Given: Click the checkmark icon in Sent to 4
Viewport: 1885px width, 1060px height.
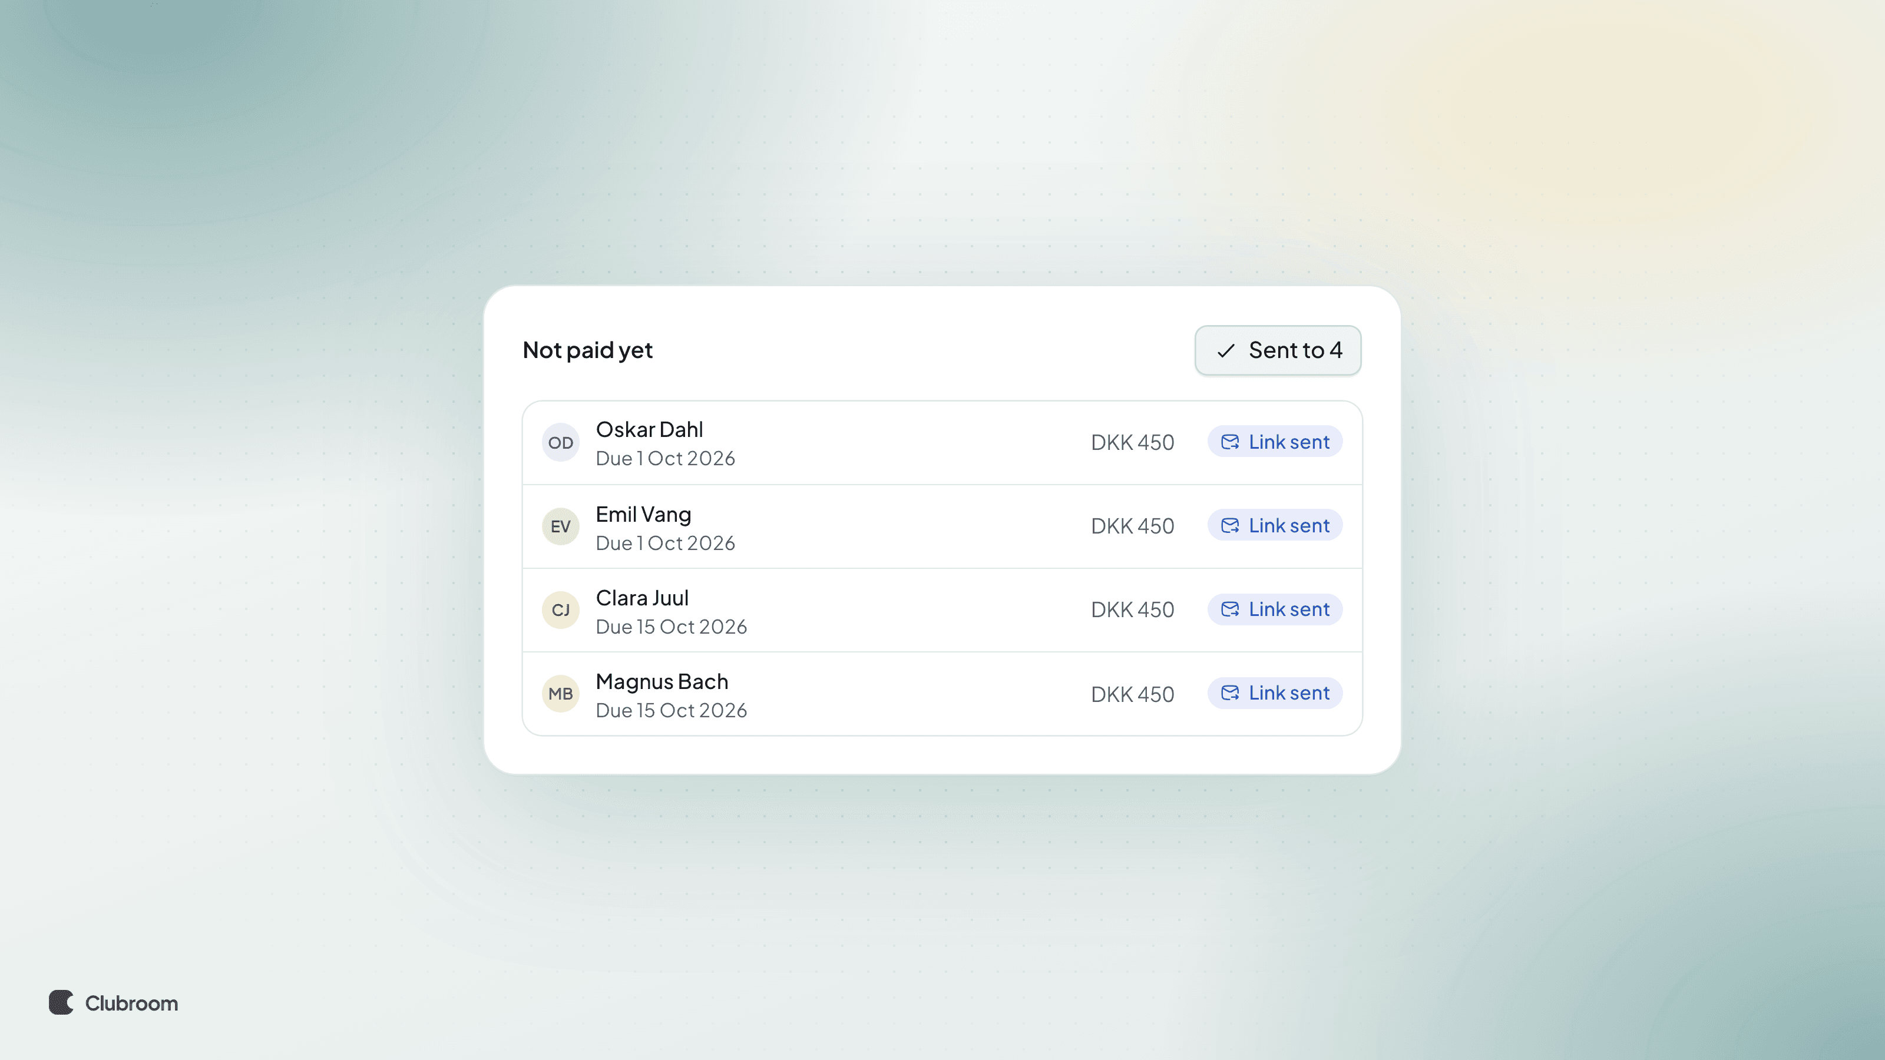Looking at the screenshot, I should tap(1226, 351).
